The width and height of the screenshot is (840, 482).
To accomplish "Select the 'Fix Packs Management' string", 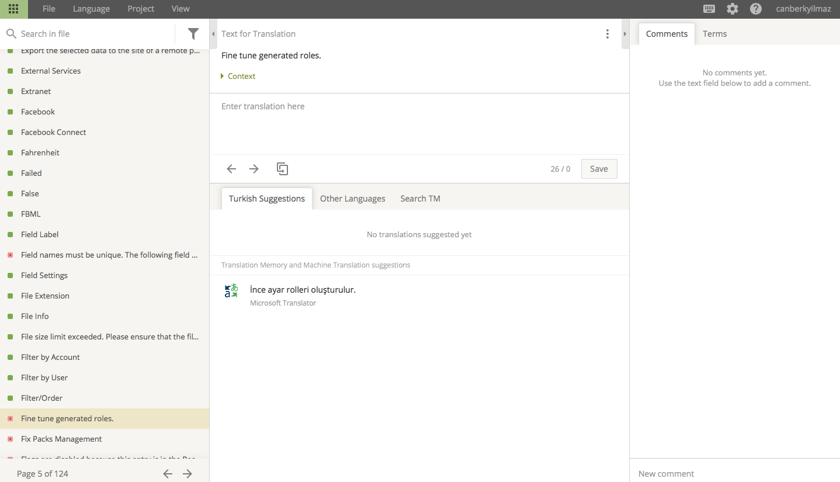I will [61, 439].
